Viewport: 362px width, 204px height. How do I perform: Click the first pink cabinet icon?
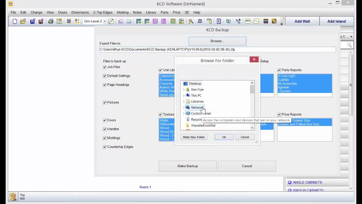pyautogui.click(x=155, y=21)
